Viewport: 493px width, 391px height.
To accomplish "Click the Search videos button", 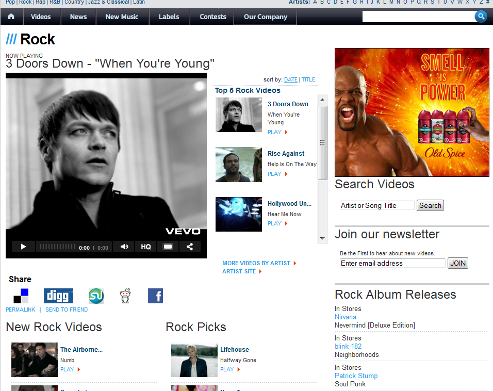I will [430, 205].
